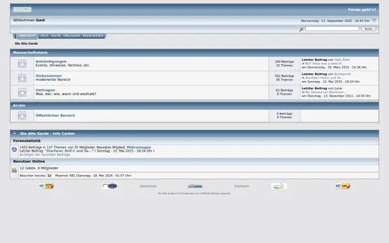Click the Datenschutz footer link
Screen dimensions: 389x243
click(x=148, y=186)
